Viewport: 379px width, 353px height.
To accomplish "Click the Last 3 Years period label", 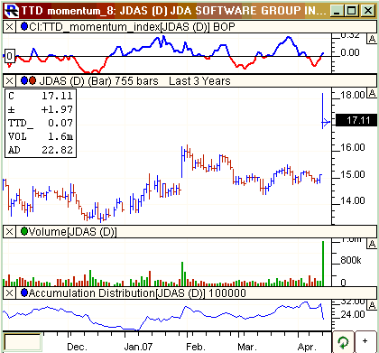I will pos(199,81).
